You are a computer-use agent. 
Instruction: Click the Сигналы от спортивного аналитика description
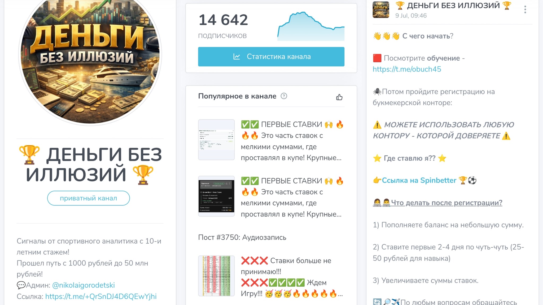click(x=89, y=246)
